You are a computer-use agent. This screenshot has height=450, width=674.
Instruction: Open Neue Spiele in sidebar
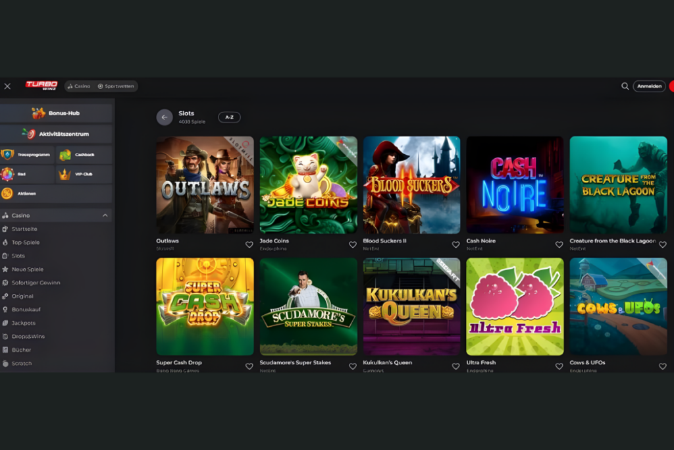point(28,269)
